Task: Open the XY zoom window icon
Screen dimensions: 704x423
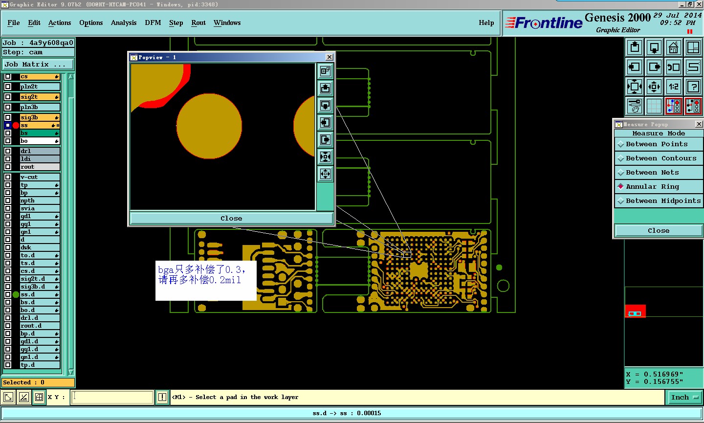Action: pyautogui.click(x=693, y=47)
